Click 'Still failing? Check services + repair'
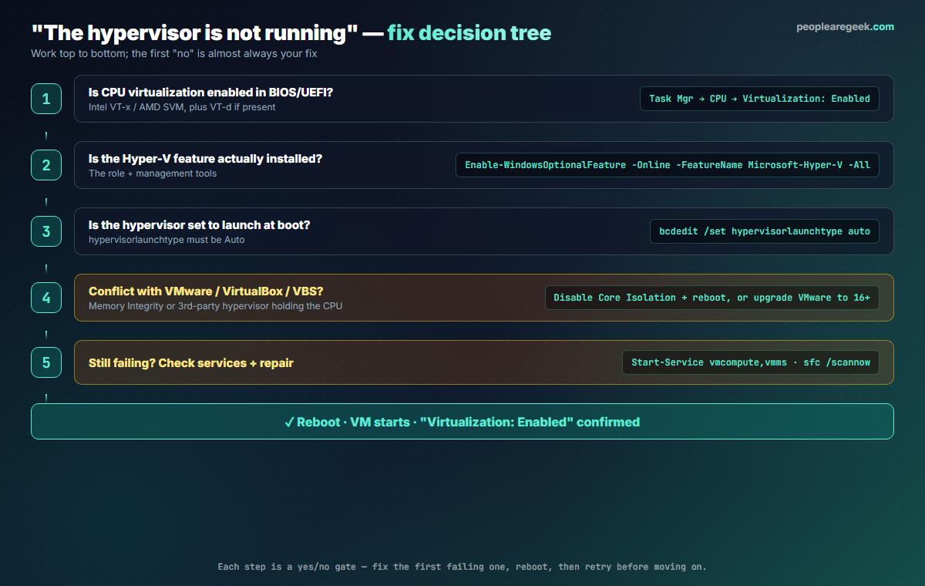Viewport: 925px width, 586px height. pos(191,362)
